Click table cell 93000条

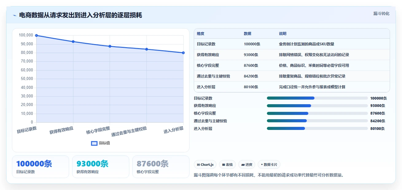251,55
